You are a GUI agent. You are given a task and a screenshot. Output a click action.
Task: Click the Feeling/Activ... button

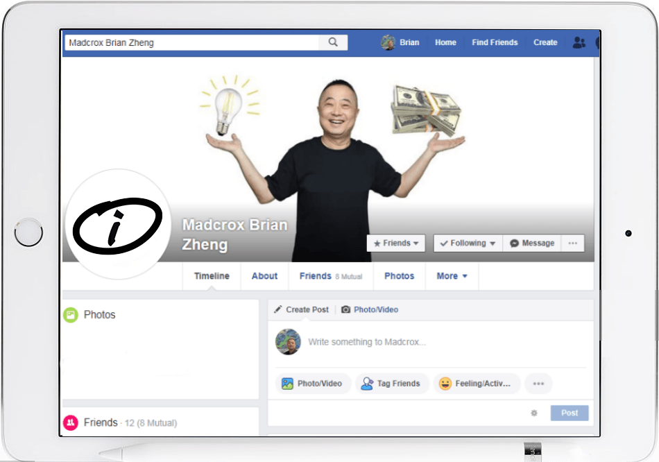(x=476, y=384)
